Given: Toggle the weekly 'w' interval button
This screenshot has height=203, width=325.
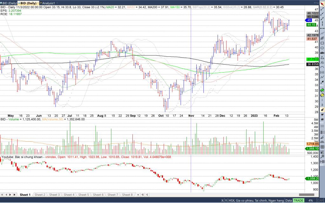Looking at the screenshot, I should tap(322, 114).
